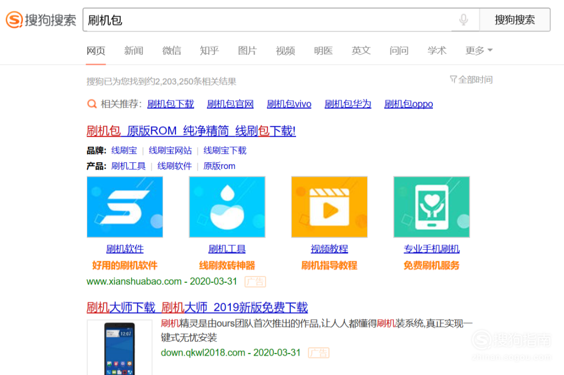Viewport: 564px width, 375px height.
Task: Open the water-drop flashing tool thumbnail
Action: pyautogui.click(x=227, y=207)
